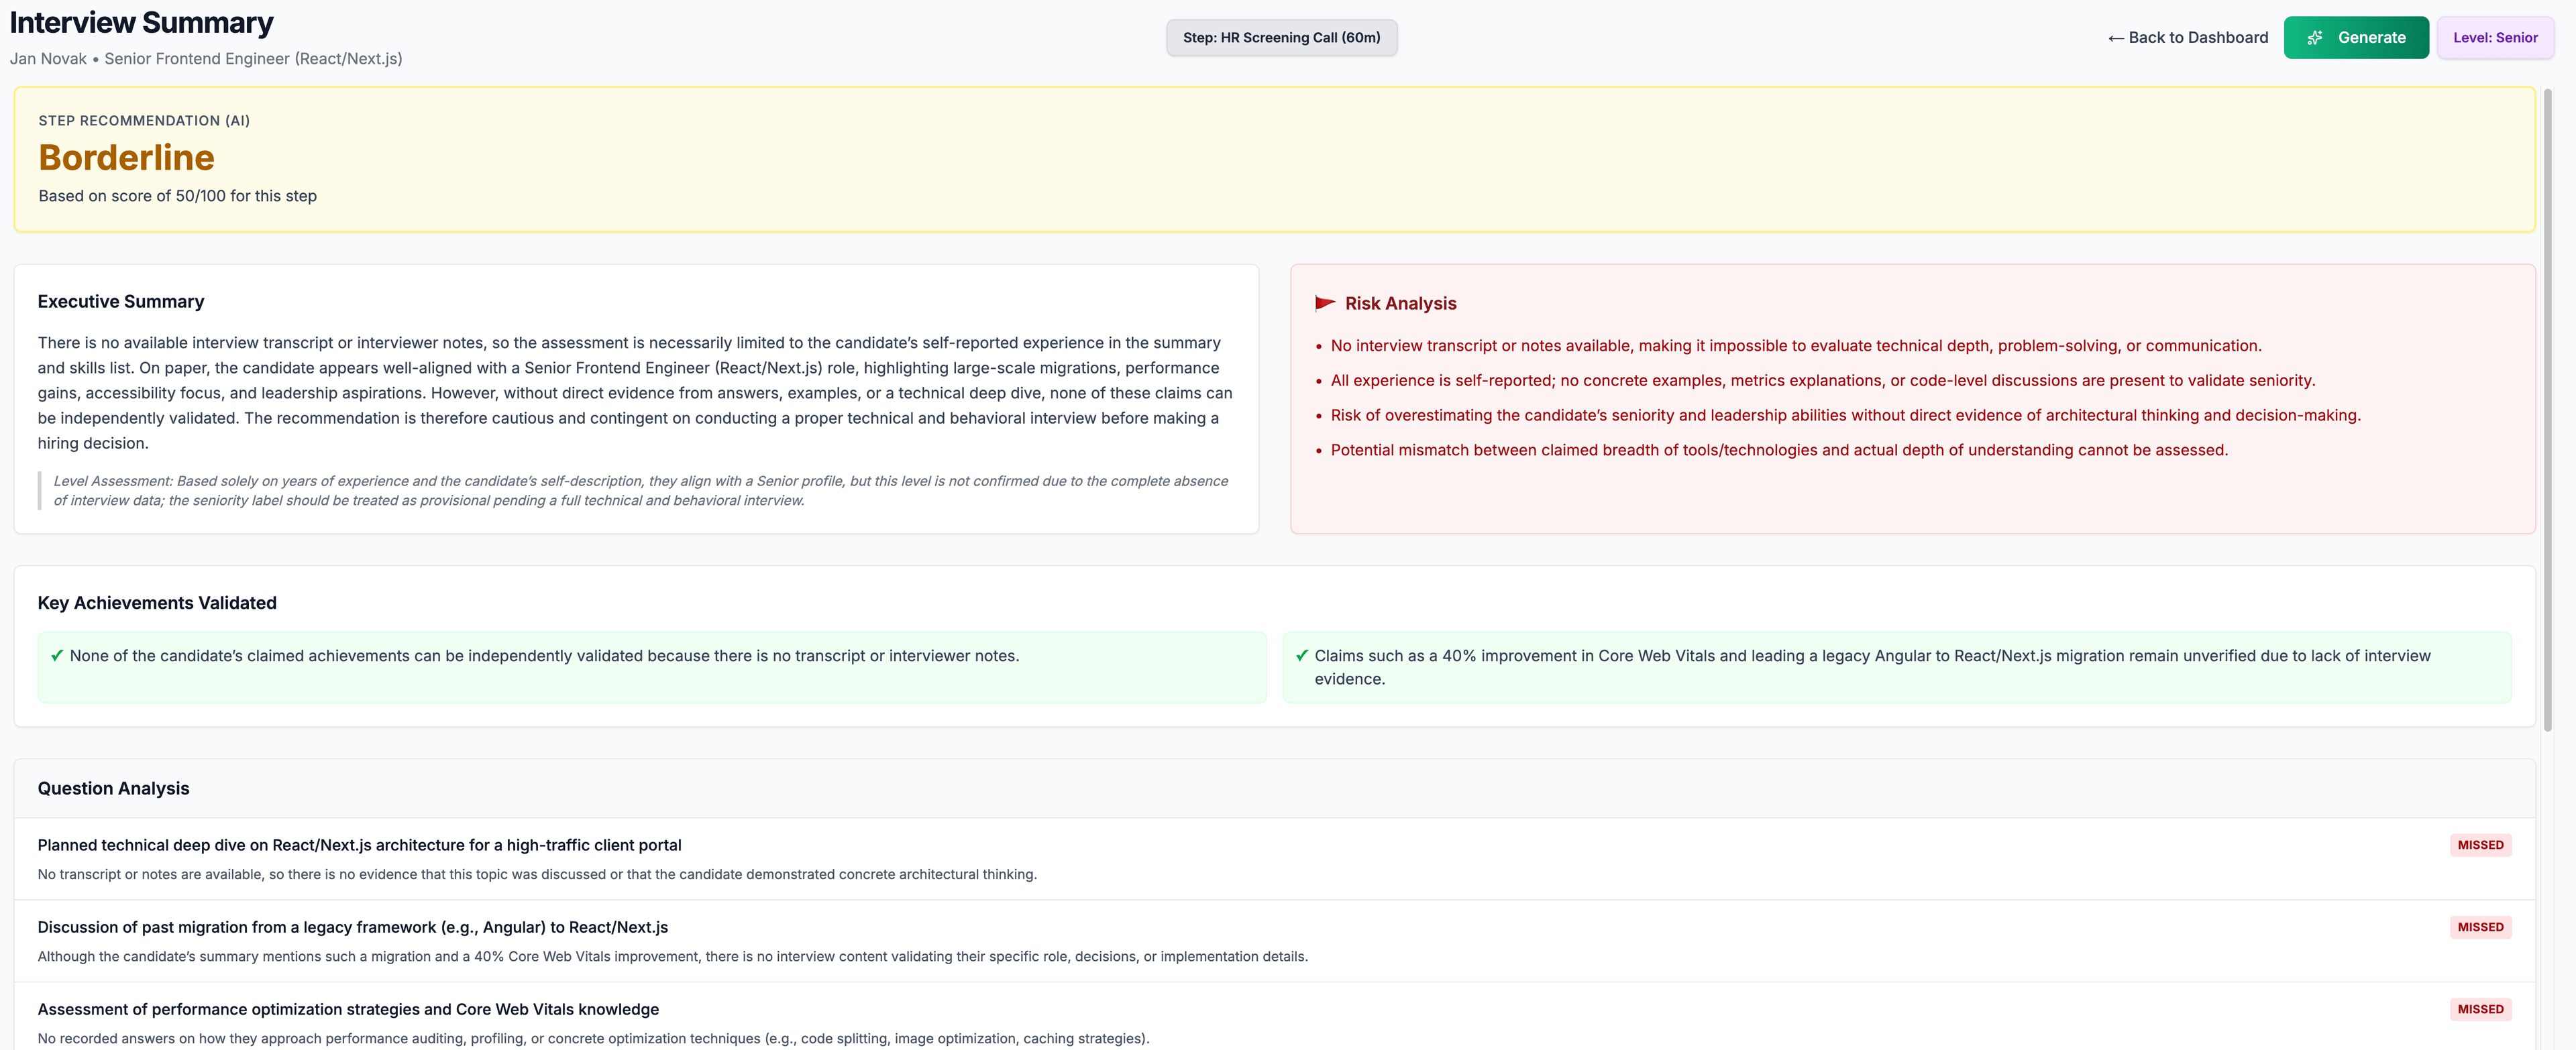Click the page's vertical scrollbar
Viewport: 2576px width, 1050px height.
2547,400
